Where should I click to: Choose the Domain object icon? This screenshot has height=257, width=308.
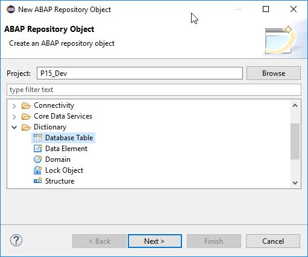tap(38, 159)
